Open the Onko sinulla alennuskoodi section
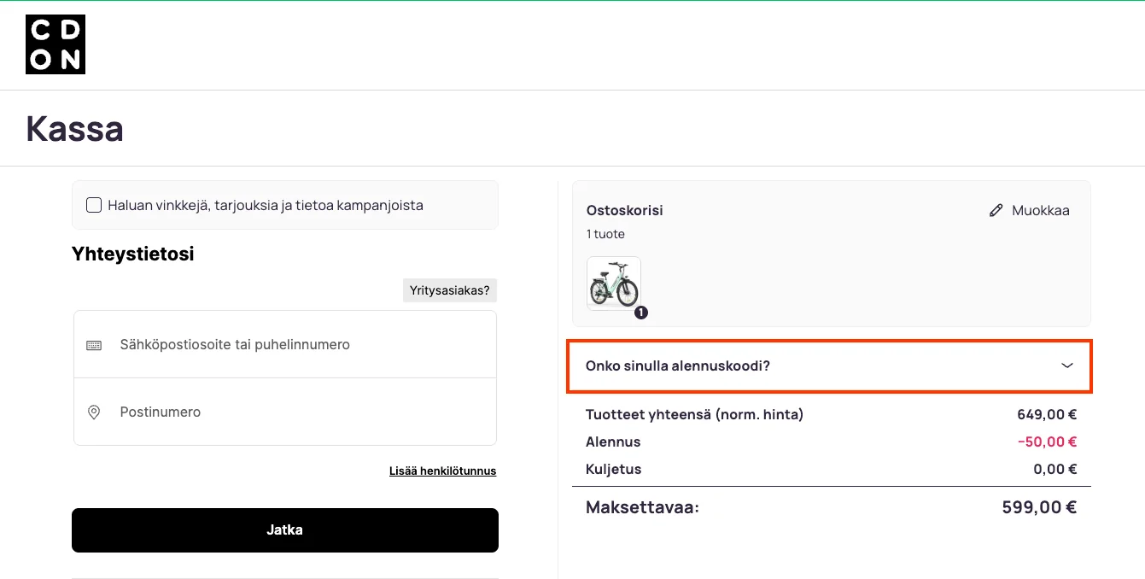 click(x=829, y=366)
